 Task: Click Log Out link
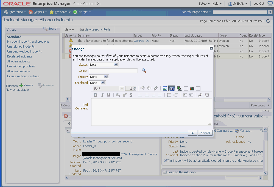259,4
